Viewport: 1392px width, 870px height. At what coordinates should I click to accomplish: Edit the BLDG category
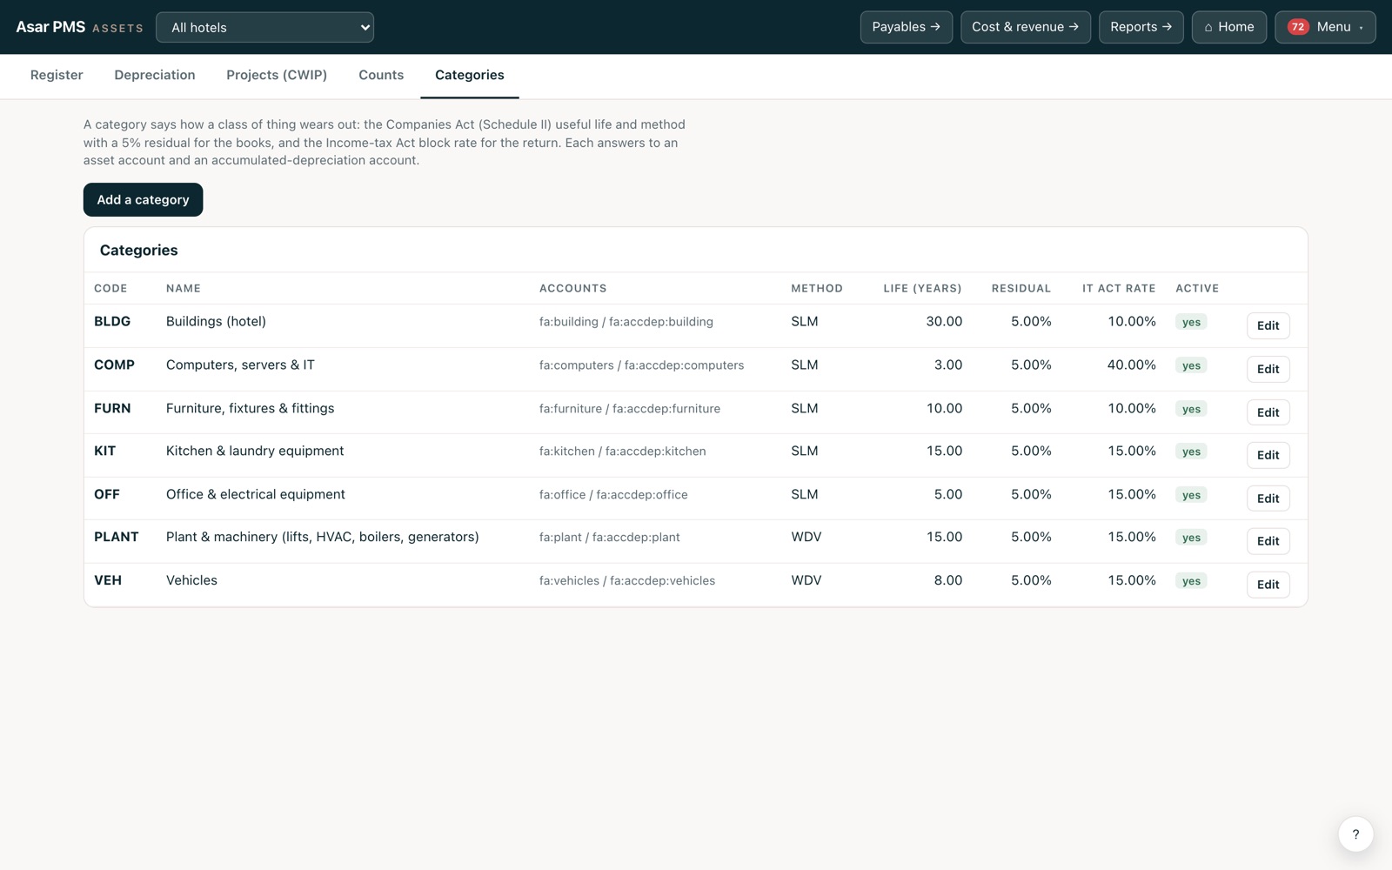point(1268,325)
